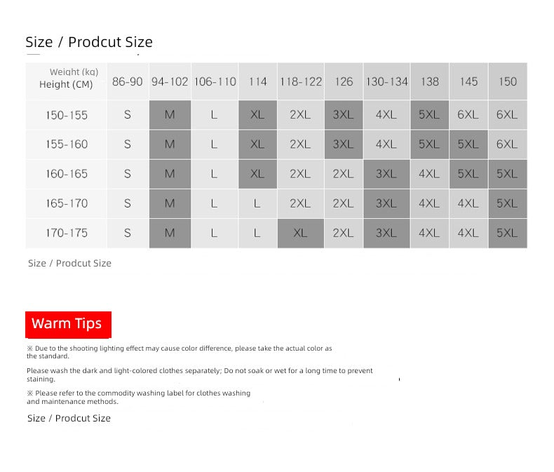Click the red Warm Tips banner
This screenshot has height=472, width=554.
(x=68, y=324)
